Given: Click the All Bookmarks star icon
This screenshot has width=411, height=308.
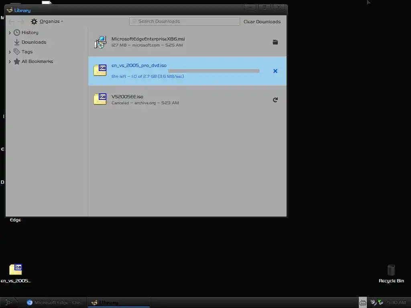Looking at the screenshot, I should (x=17, y=61).
